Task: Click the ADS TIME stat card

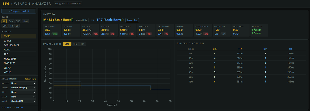Action: [x=109, y=30]
